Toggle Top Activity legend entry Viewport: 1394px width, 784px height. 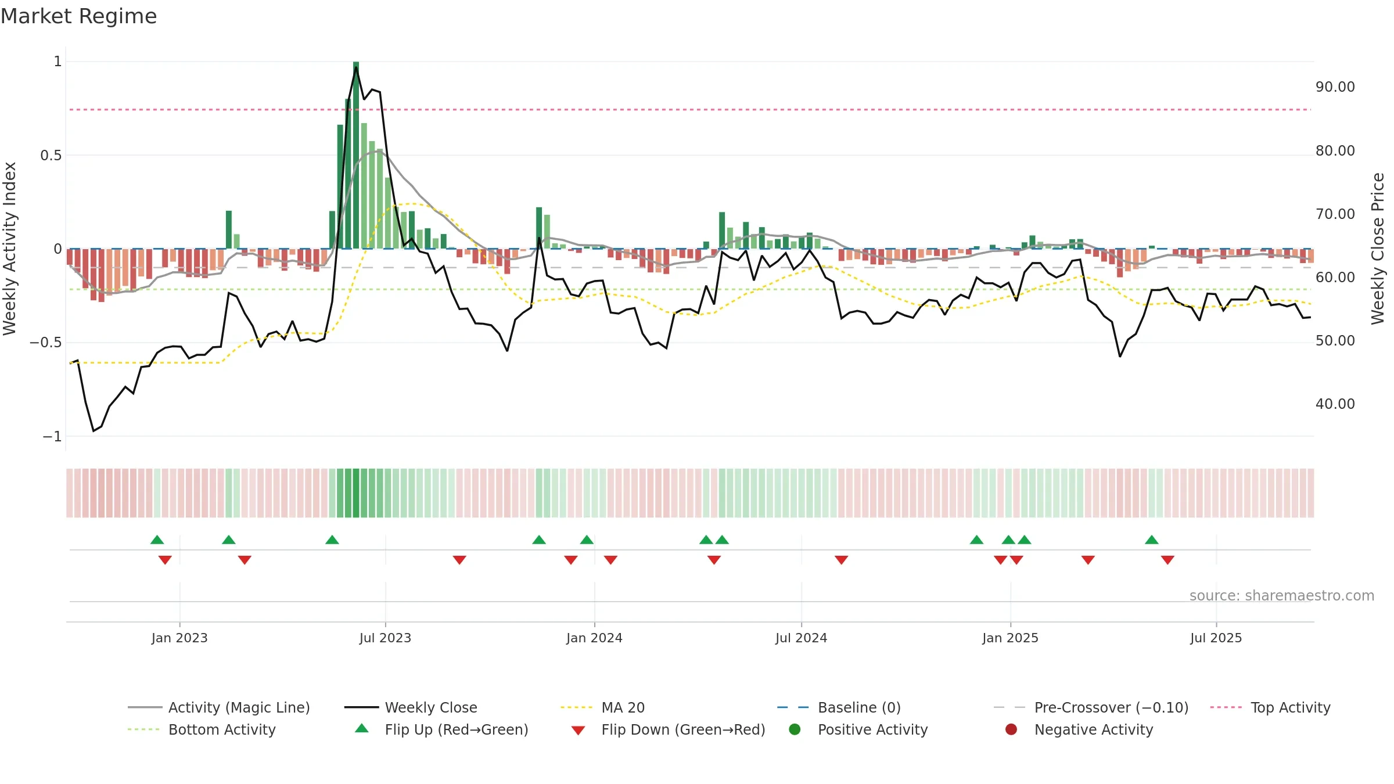coord(1270,707)
